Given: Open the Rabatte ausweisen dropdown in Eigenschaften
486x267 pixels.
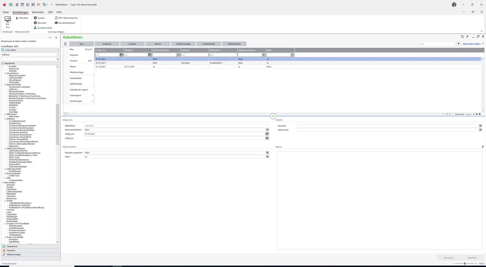Looking at the screenshot, I should point(267,153).
